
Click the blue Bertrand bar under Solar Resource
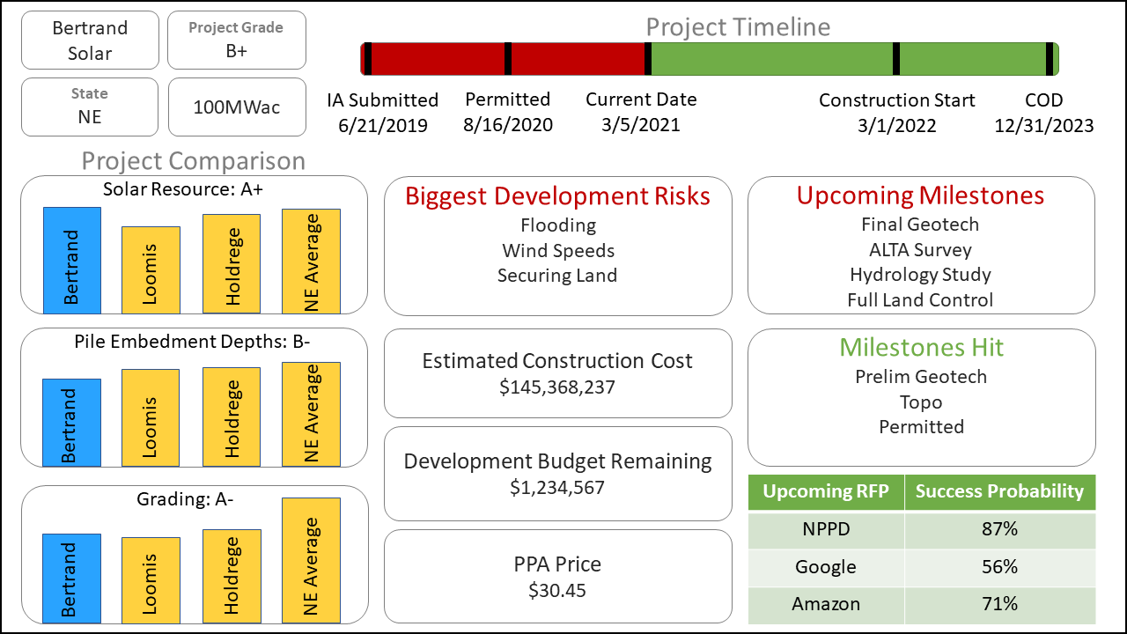coord(71,260)
